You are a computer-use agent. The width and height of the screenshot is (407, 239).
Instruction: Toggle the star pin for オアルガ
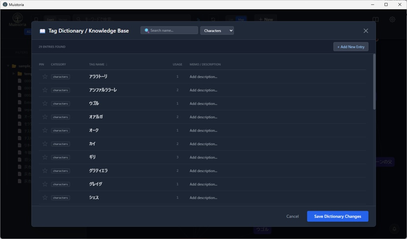45,117
